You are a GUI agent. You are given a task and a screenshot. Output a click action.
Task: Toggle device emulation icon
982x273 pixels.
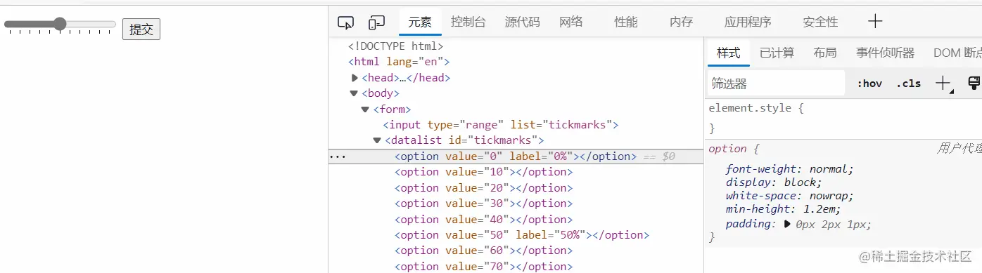click(377, 22)
